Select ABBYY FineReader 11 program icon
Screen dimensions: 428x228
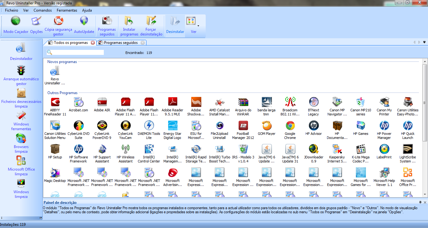point(55,107)
